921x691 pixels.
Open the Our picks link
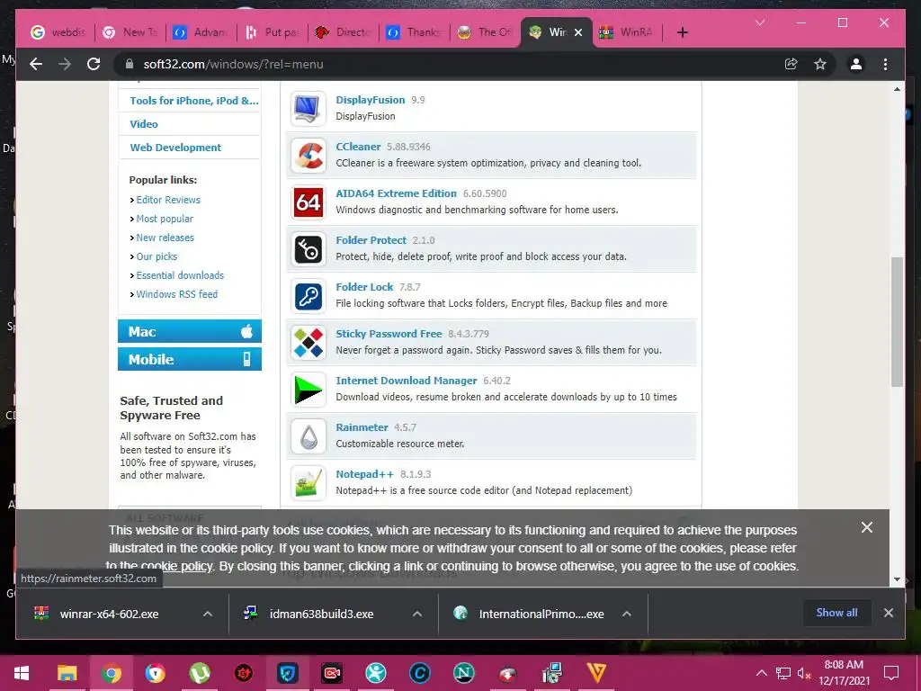click(156, 256)
